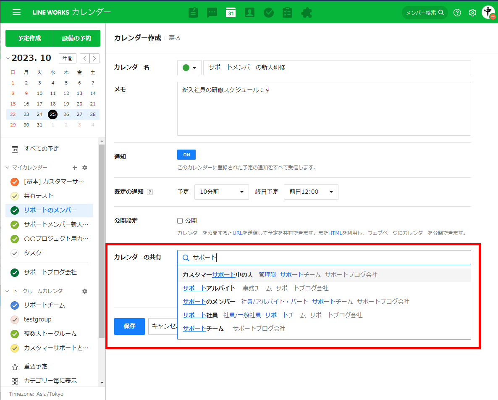Image resolution: width=498 pixels, height=400 pixels.
Task: Select サポートチーム from the suggestions
Action: 203,329
